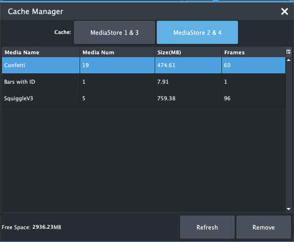Click Confetti's 474.61 size cell
Screen dimensions: 294x242
click(x=188, y=65)
